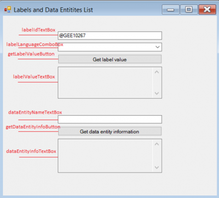Click the up arrow of the label value scrollbar

click(157, 72)
